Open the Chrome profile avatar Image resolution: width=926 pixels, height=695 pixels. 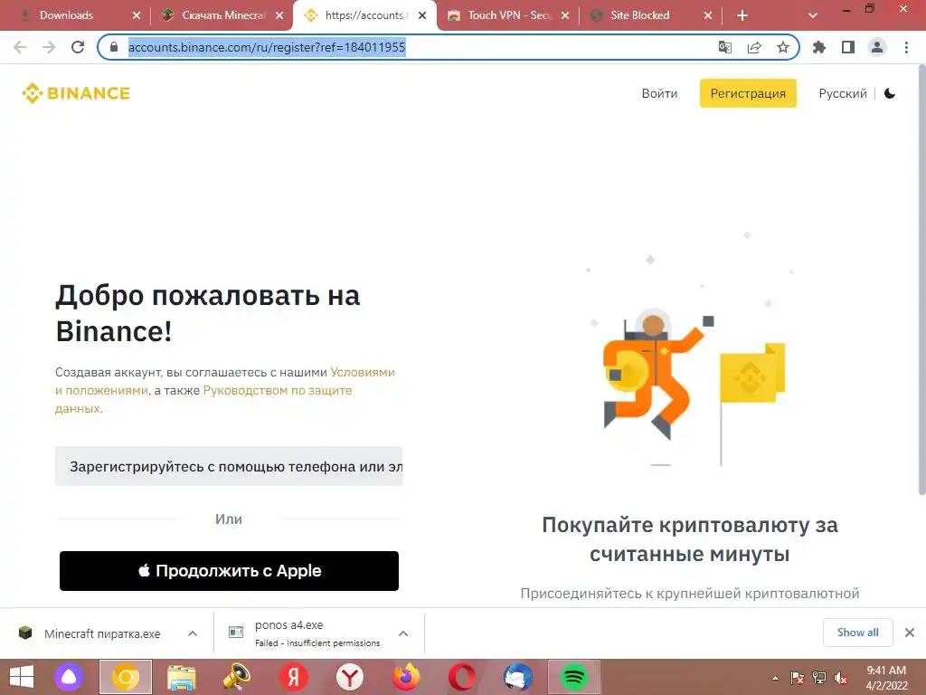click(877, 47)
